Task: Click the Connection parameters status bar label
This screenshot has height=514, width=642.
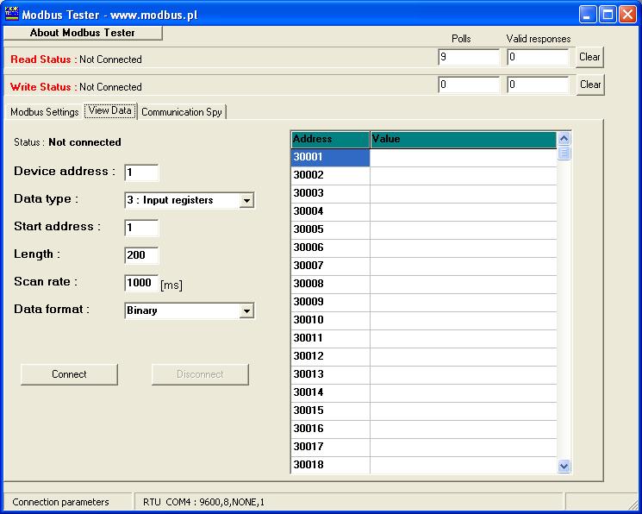Action: [x=60, y=502]
